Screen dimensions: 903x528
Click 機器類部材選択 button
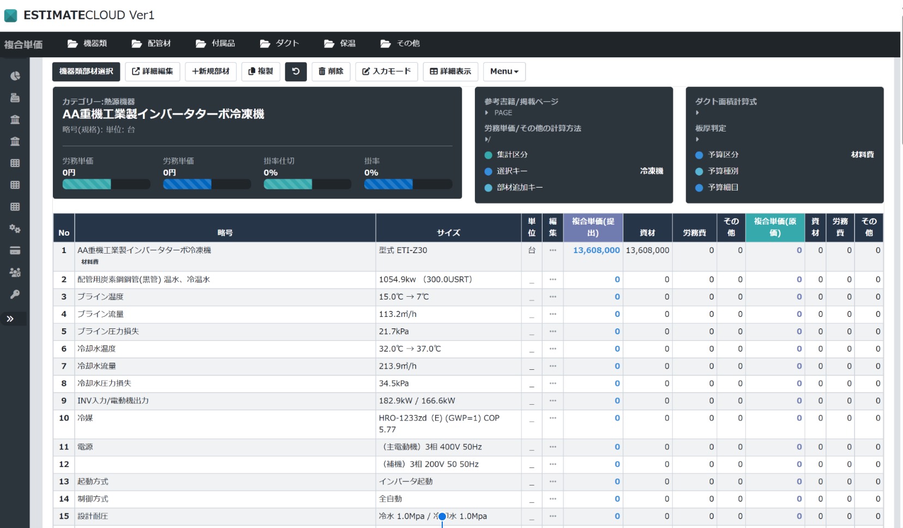click(86, 71)
